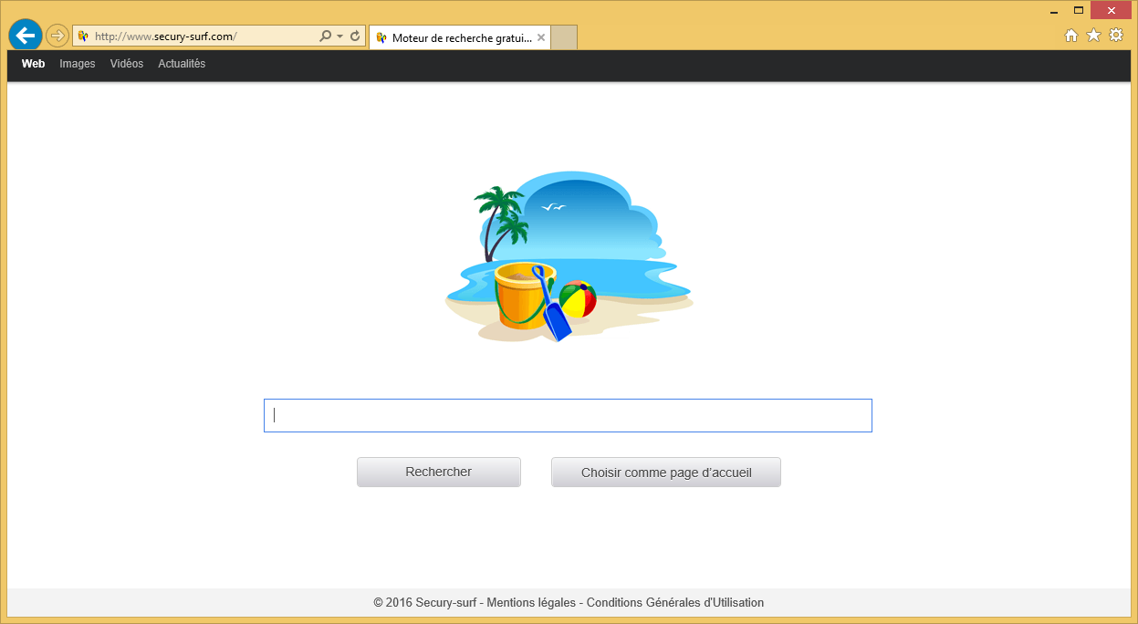Open the Favorites star panel

click(1092, 35)
